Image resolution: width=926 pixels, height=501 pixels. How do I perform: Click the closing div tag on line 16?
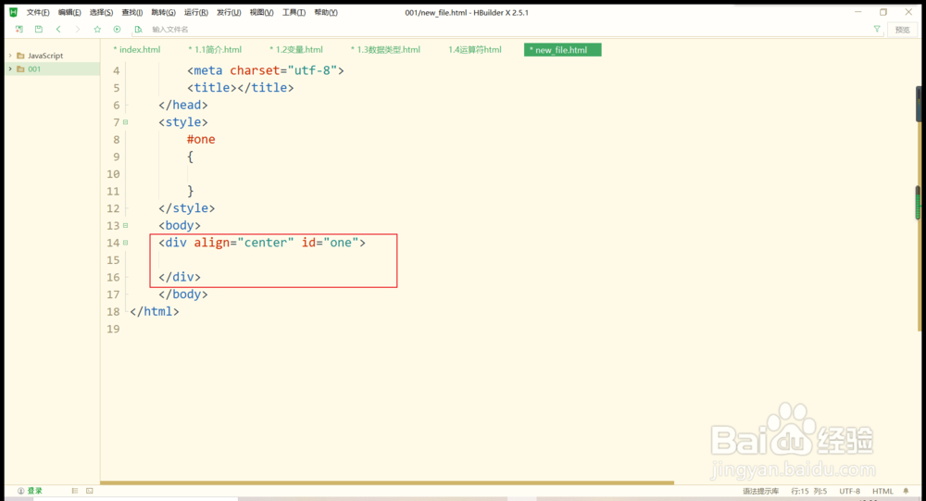point(180,277)
